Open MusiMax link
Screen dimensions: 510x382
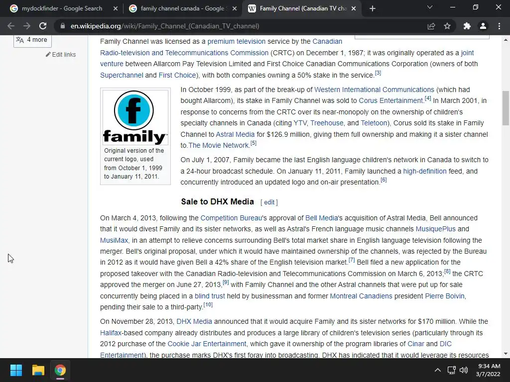(114, 240)
